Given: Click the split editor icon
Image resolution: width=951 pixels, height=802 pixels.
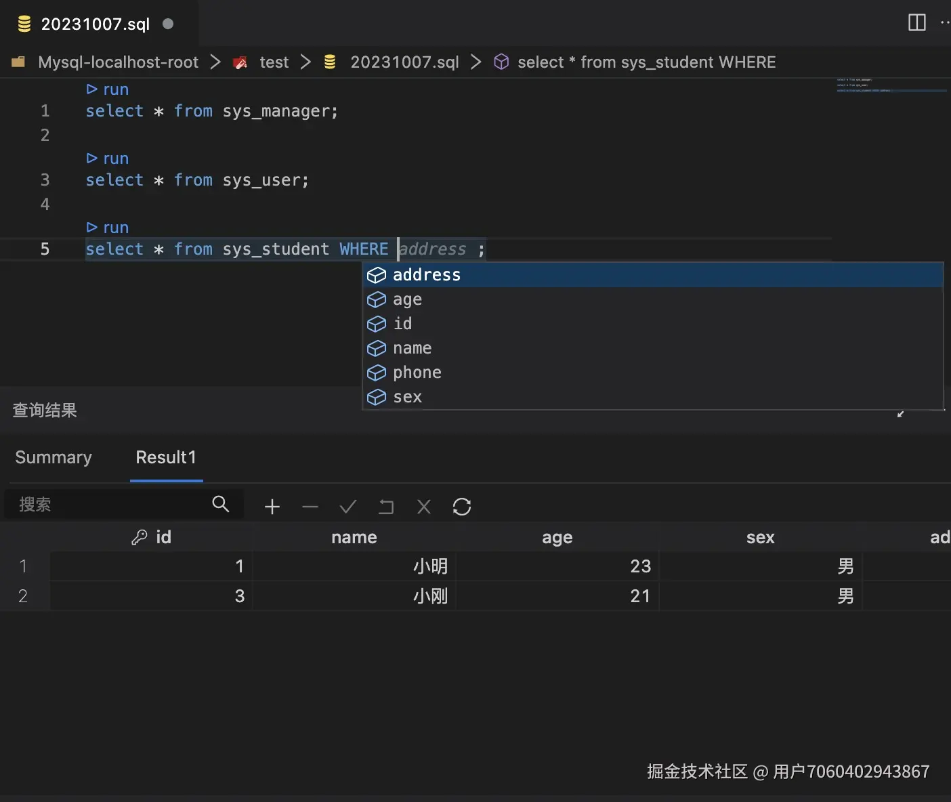Looking at the screenshot, I should click(x=916, y=23).
